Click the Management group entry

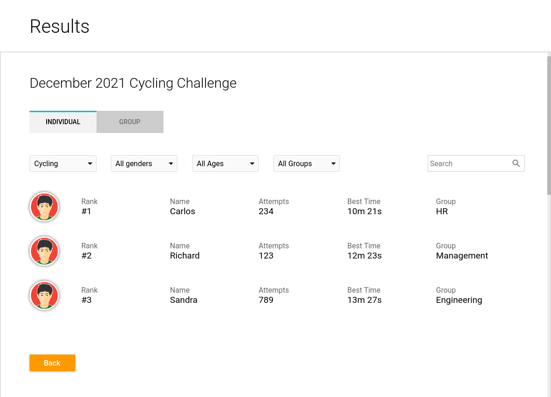click(x=462, y=256)
